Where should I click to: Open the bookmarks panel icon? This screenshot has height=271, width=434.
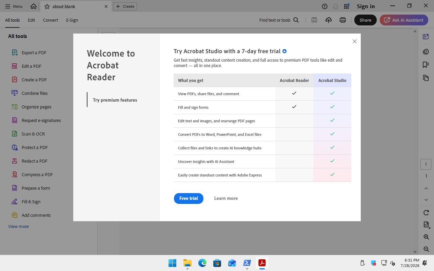tap(426, 65)
